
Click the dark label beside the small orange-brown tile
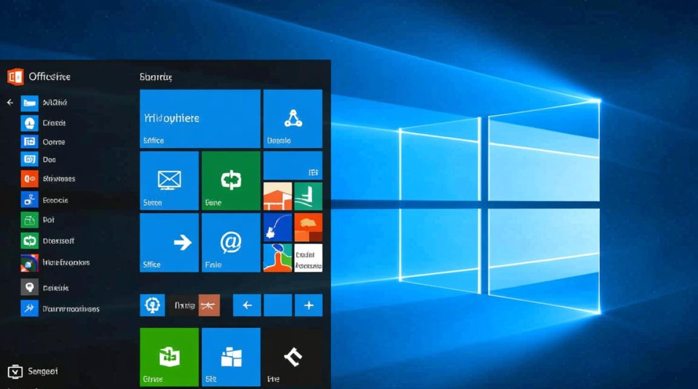pos(183,305)
